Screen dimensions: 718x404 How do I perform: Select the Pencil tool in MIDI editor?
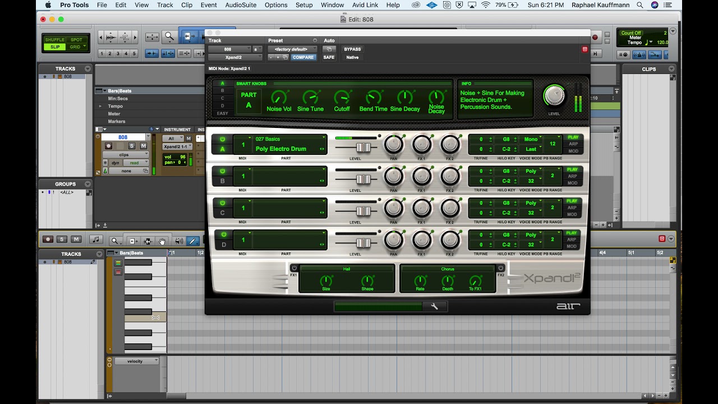coord(192,241)
